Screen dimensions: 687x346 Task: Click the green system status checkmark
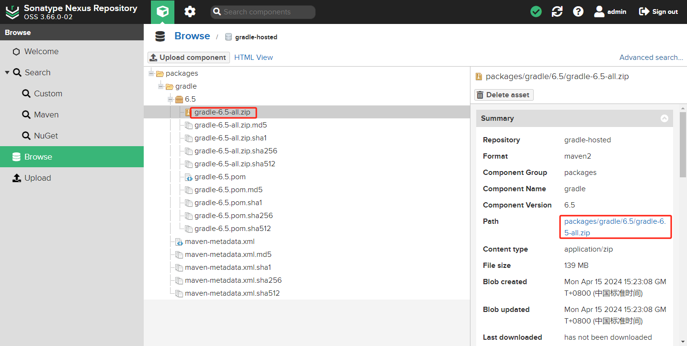tap(536, 12)
